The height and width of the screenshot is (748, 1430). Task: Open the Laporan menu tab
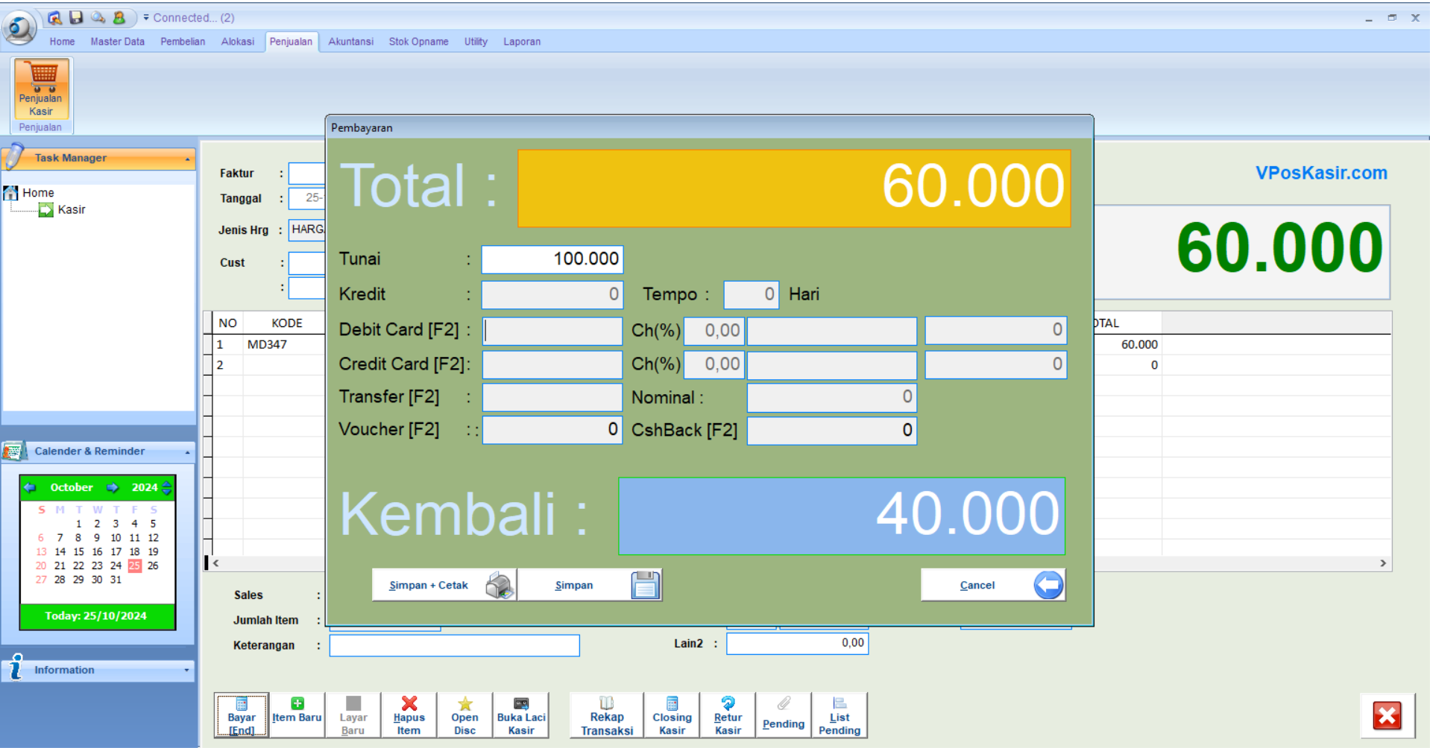click(x=521, y=42)
